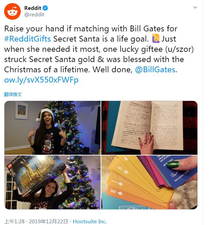This screenshot has height=225, width=209.
Task: Click the Hootsuite Inc. source link
Action: click(90, 221)
